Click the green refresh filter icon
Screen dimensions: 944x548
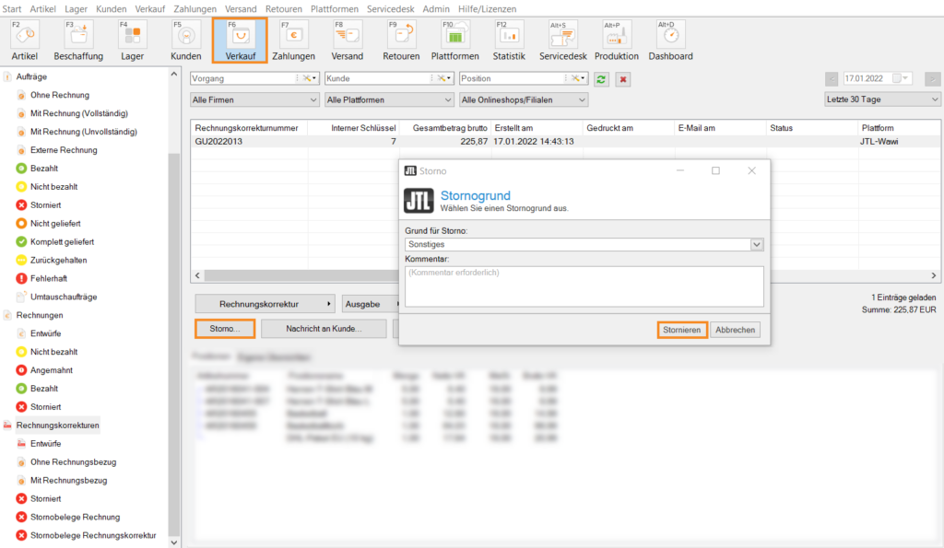(x=602, y=79)
